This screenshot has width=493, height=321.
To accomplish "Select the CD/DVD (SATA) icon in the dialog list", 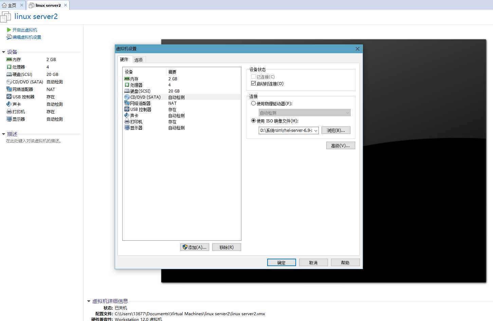I will pos(127,97).
